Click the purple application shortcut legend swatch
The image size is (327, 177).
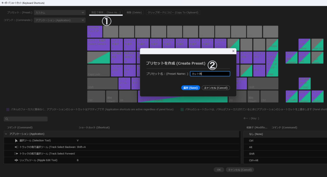click(8, 109)
